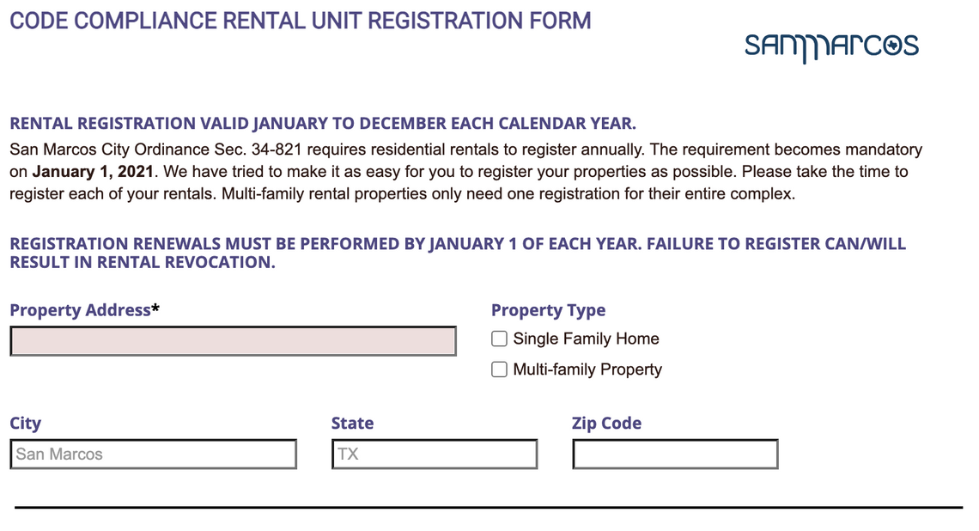Click the City field label
Viewport: 979px width, 531px height.
[x=25, y=423]
